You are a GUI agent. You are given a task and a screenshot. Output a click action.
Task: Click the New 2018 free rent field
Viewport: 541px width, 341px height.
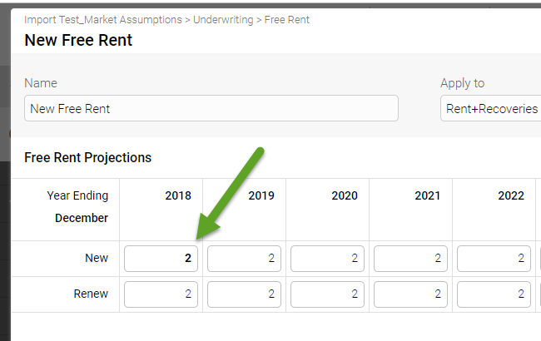[161, 259]
